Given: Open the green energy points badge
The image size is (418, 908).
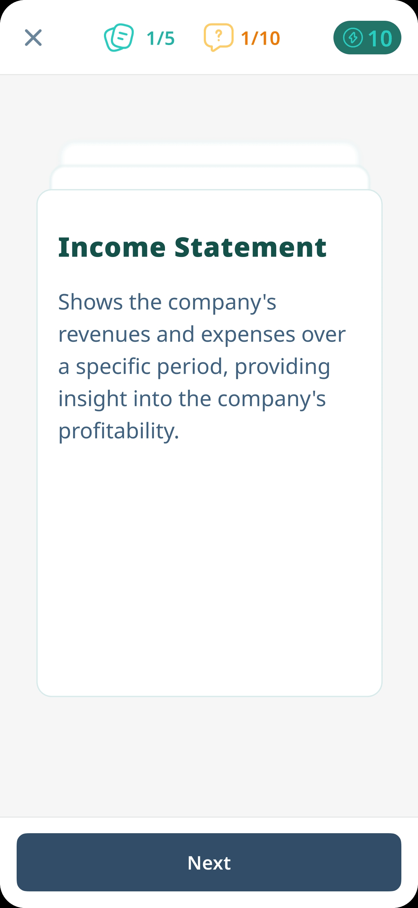Looking at the screenshot, I should click(367, 38).
